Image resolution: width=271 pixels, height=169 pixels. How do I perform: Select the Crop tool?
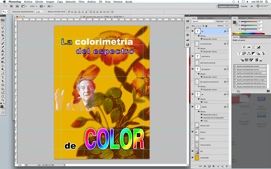pyautogui.click(x=3, y=35)
